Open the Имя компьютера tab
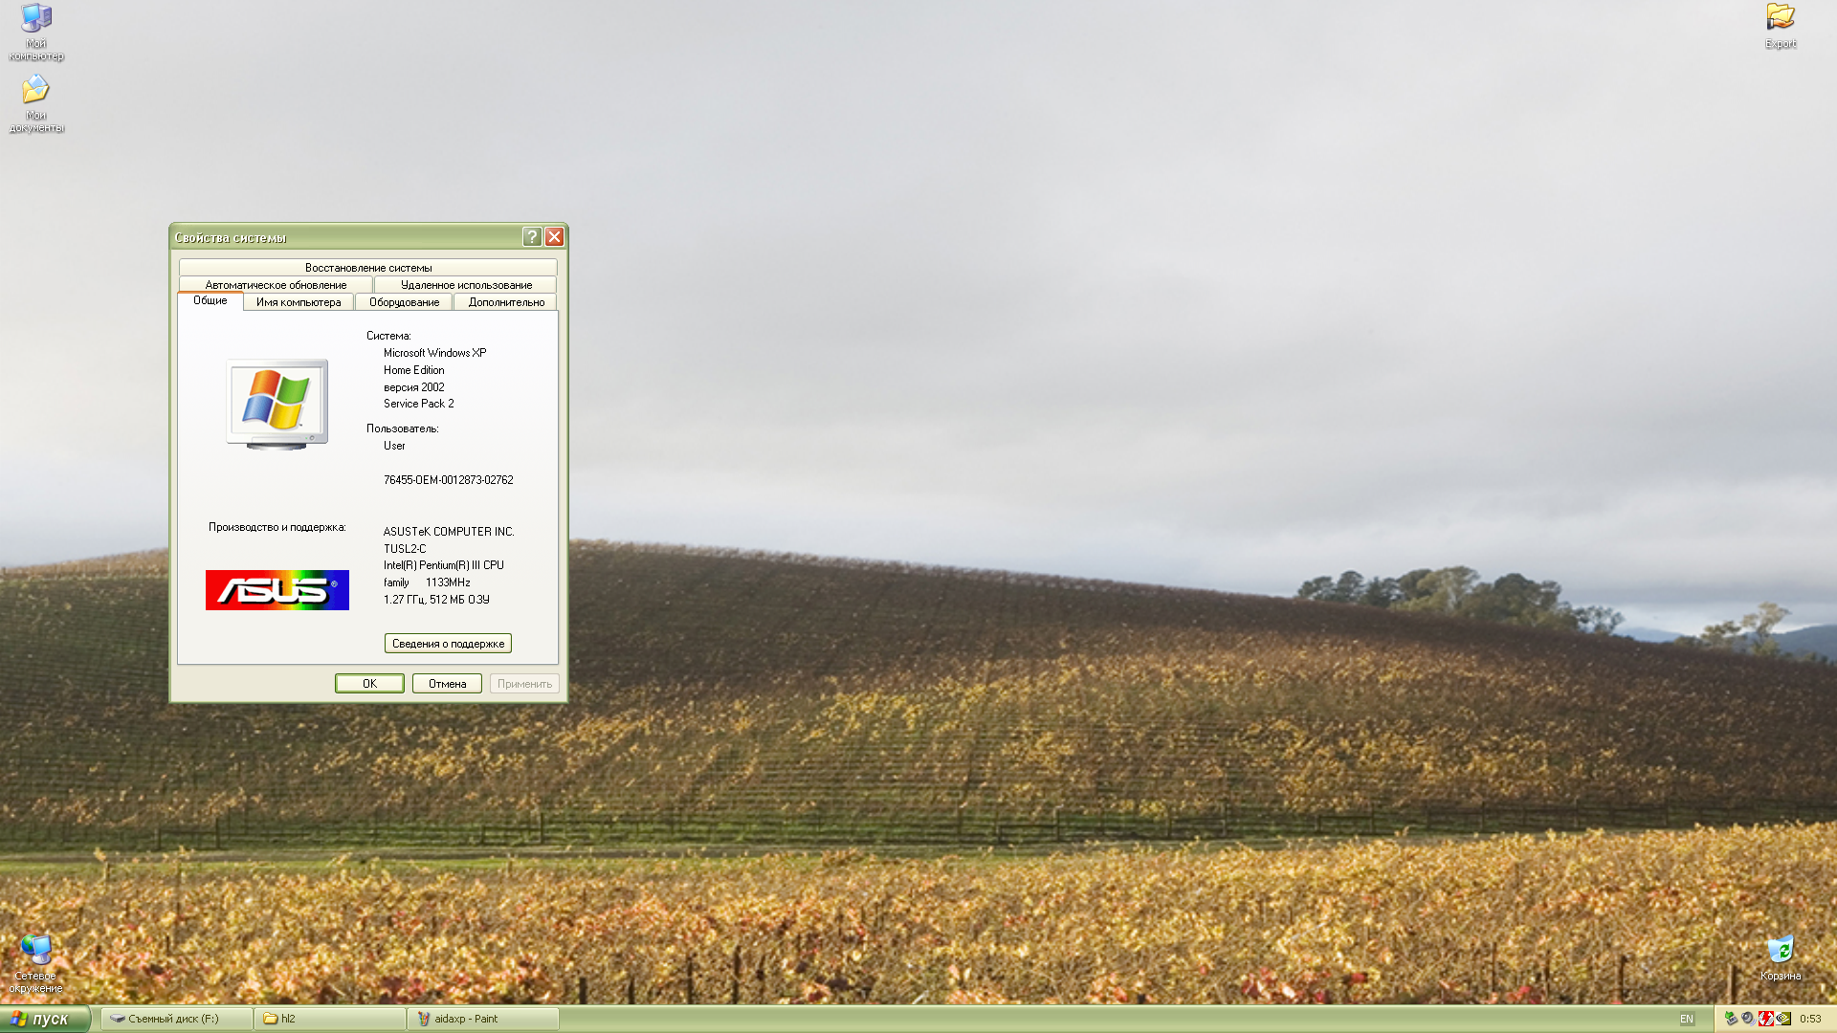 [x=299, y=302]
